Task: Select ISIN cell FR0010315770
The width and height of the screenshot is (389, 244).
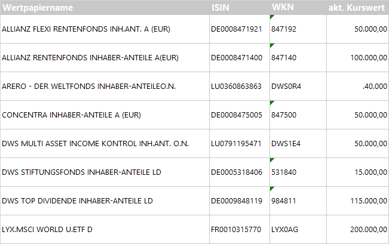Action: pos(236,230)
